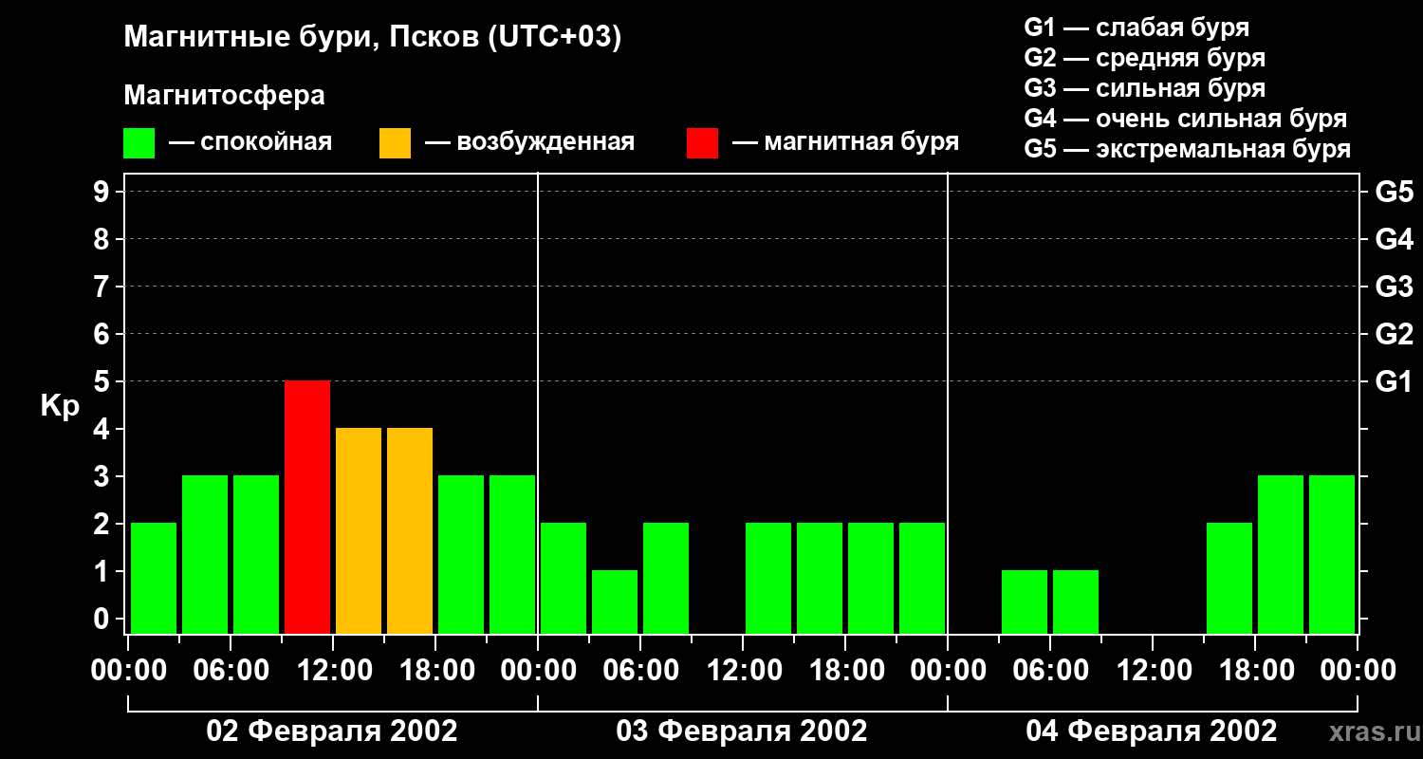Click the '— возбужденная' legend label
Screen dimensions: 1423x759
[529, 142]
